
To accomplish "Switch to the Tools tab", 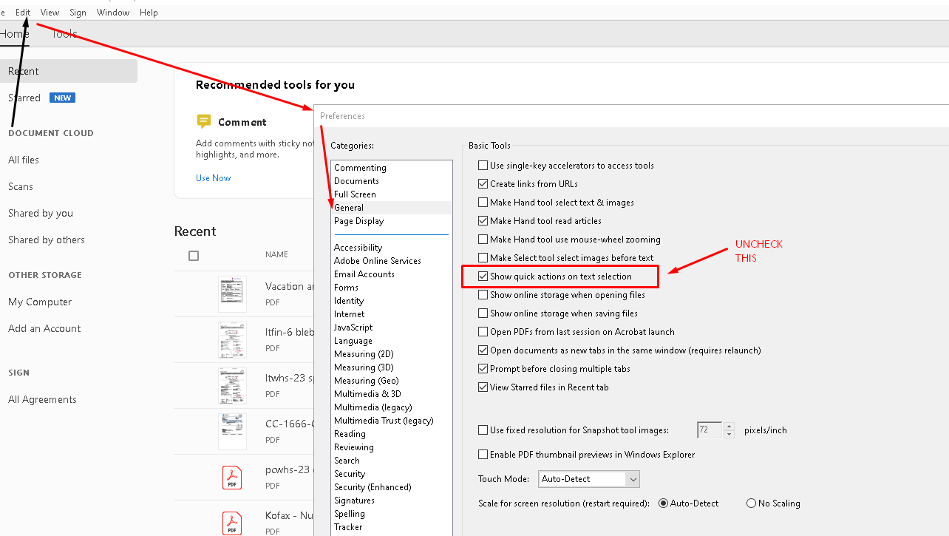I will pyautogui.click(x=64, y=34).
